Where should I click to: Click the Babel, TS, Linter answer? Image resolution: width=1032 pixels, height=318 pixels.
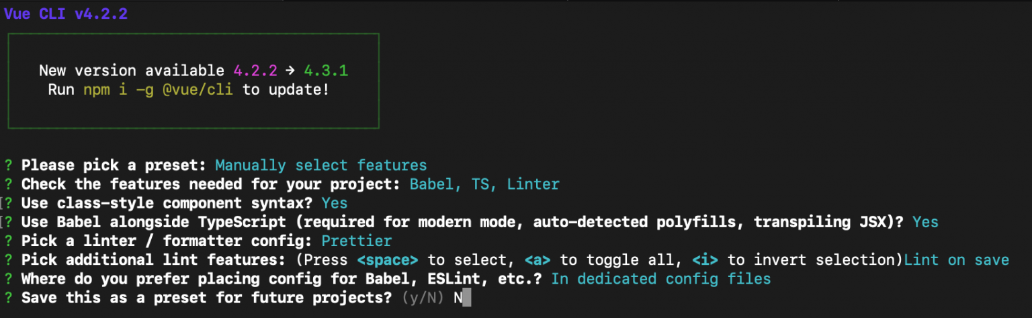tap(484, 184)
